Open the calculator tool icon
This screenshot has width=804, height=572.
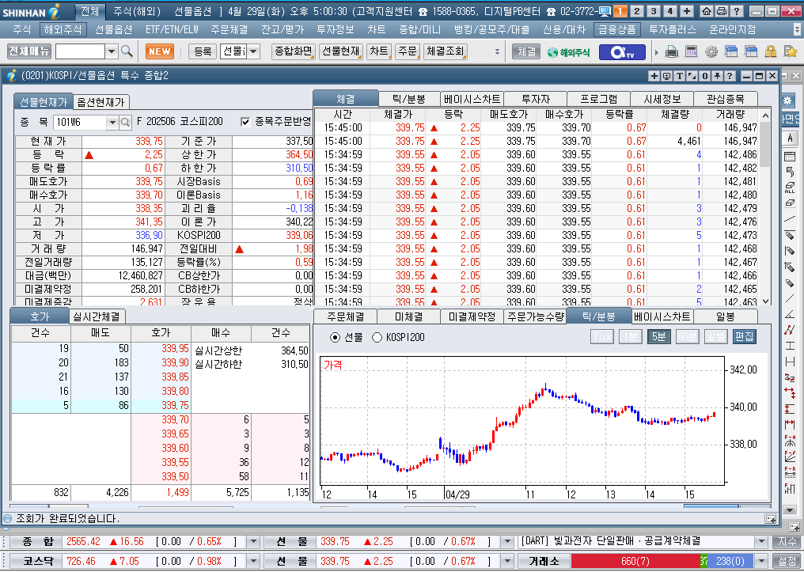click(691, 51)
